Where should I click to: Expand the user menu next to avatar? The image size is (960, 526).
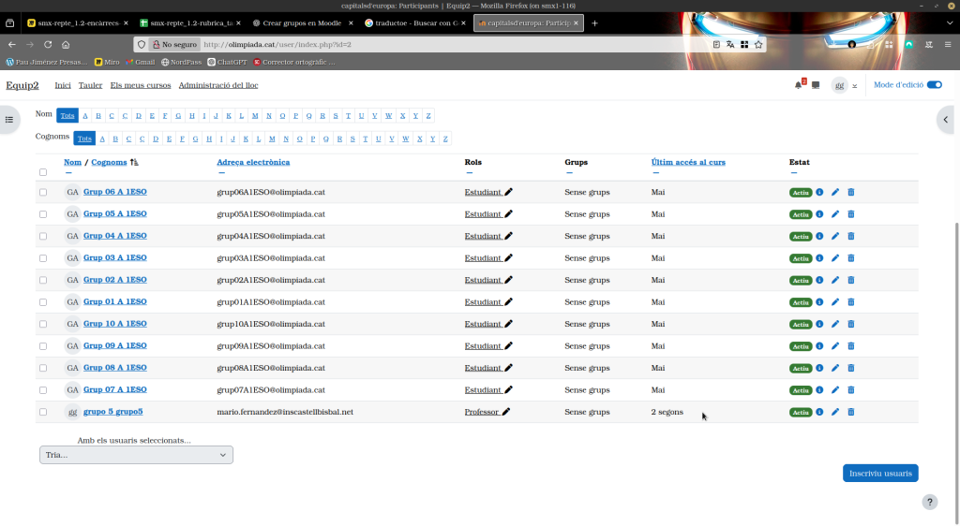pyautogui.click(x=854, y=85)
